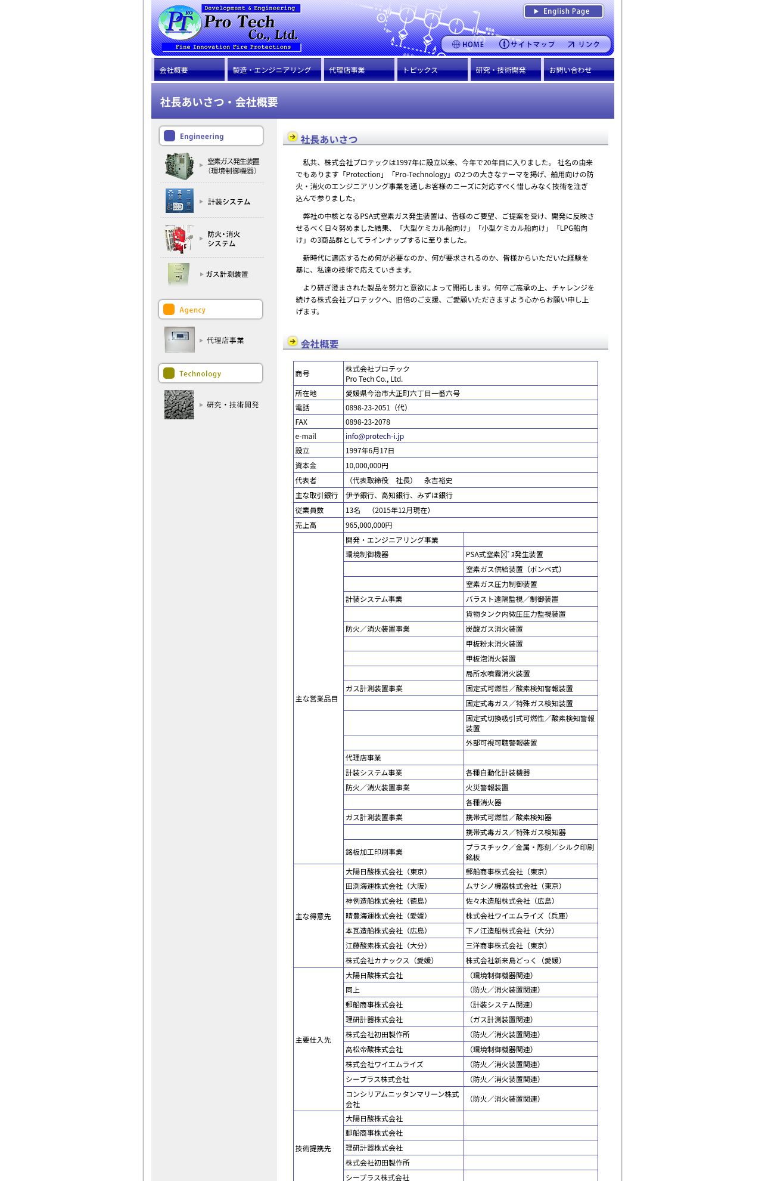Open the リンク header link
Screen dimensions: 765x1181
[x=584, y=44]
